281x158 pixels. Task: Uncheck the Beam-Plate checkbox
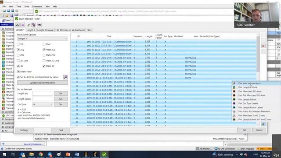18,72
